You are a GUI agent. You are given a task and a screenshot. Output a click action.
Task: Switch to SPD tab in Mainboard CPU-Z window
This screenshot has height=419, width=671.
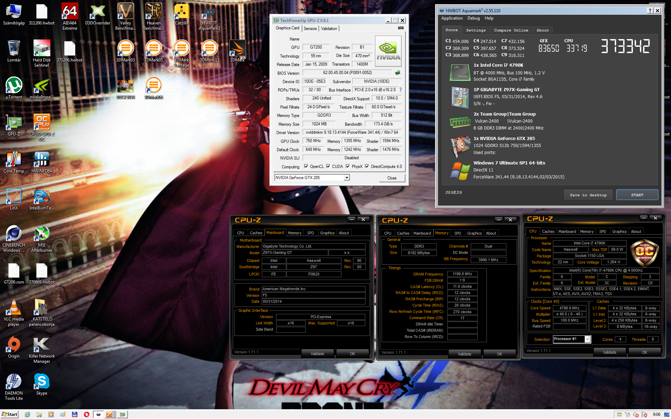310,233
